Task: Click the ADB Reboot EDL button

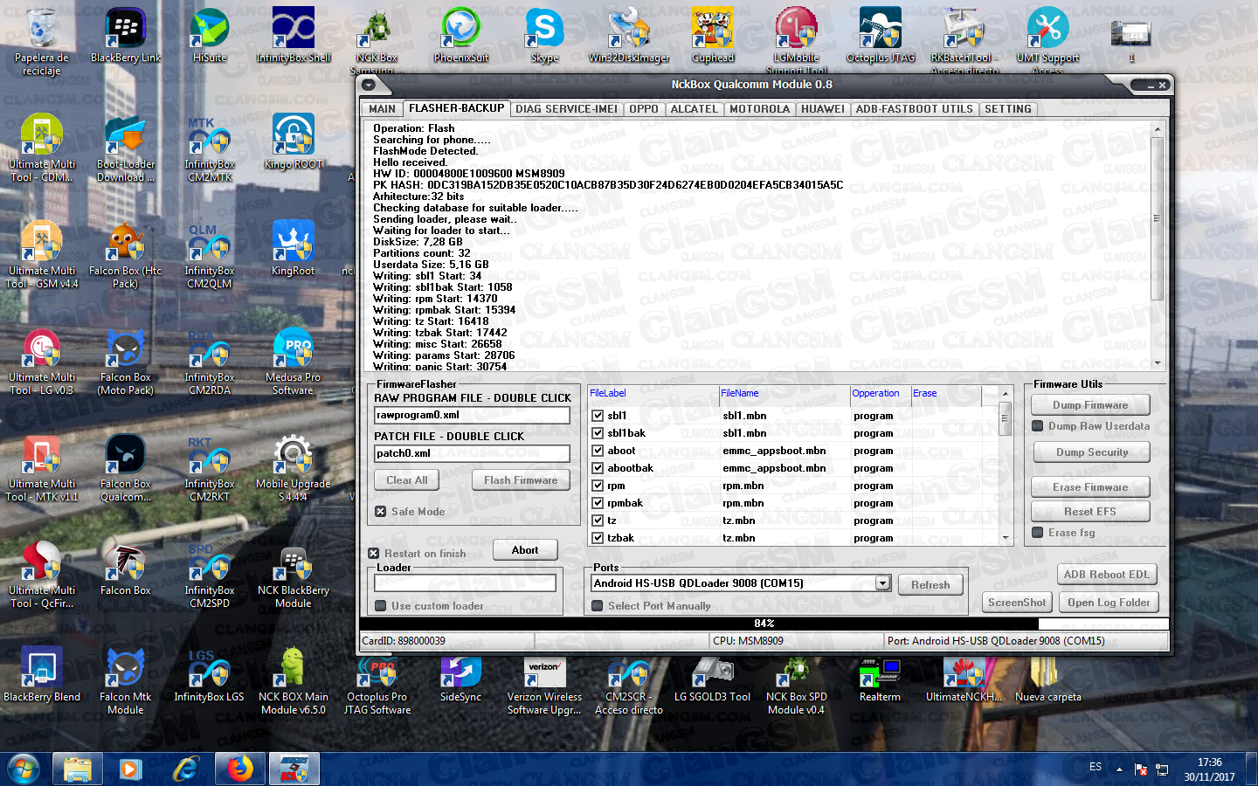Action: 1107,575
